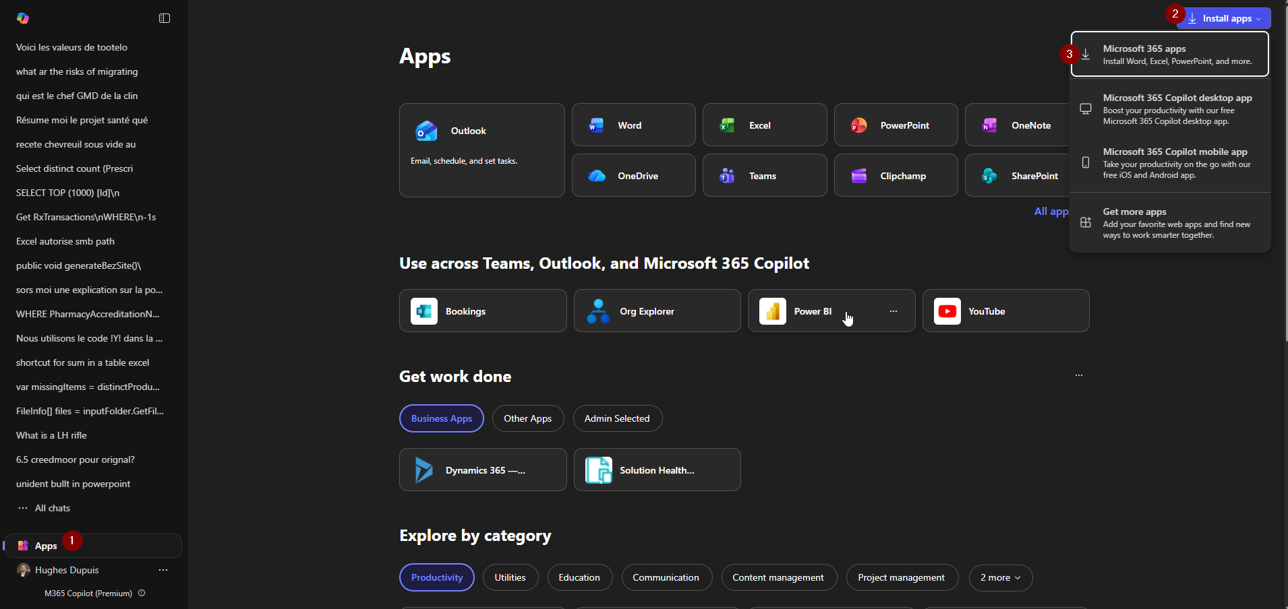
Task: Switch to Admin Selected tab
Action: (617, 418)
